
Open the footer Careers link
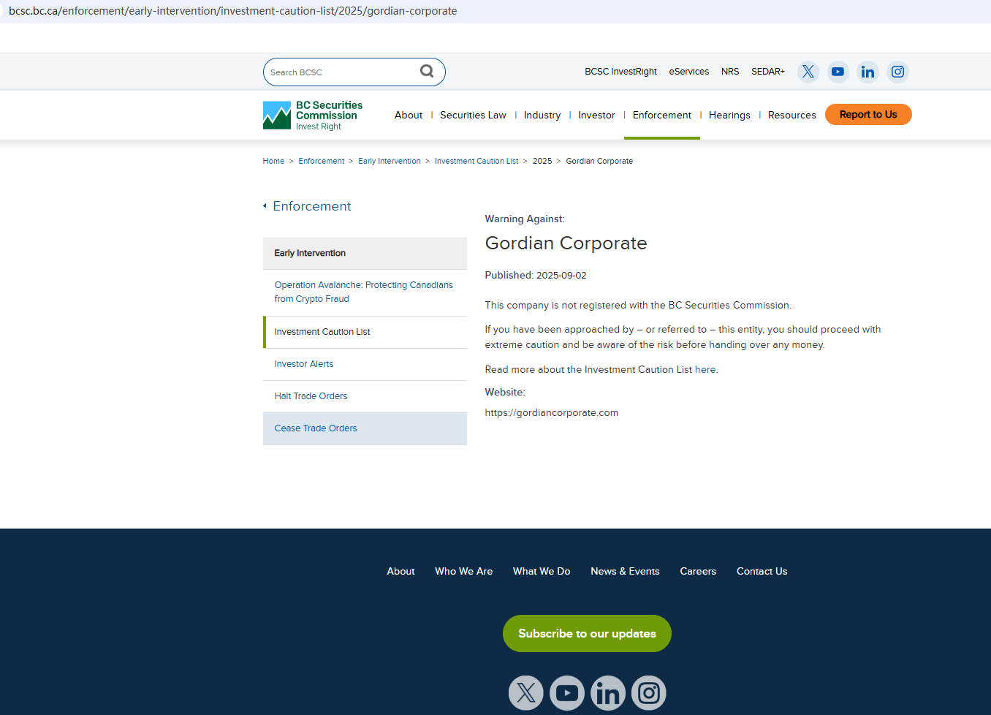click(698, 572)
